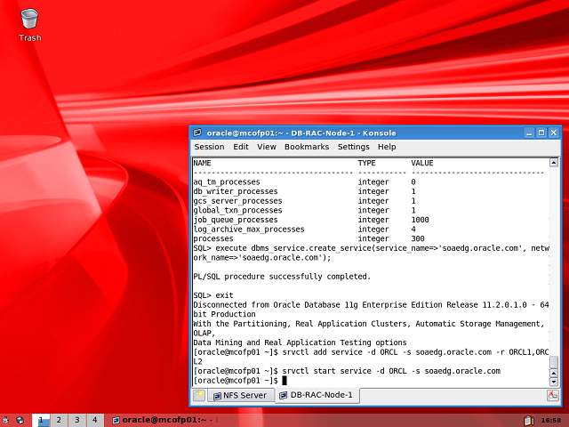Click the Konsole title bar text
The image size is (569, 427).
301,133
